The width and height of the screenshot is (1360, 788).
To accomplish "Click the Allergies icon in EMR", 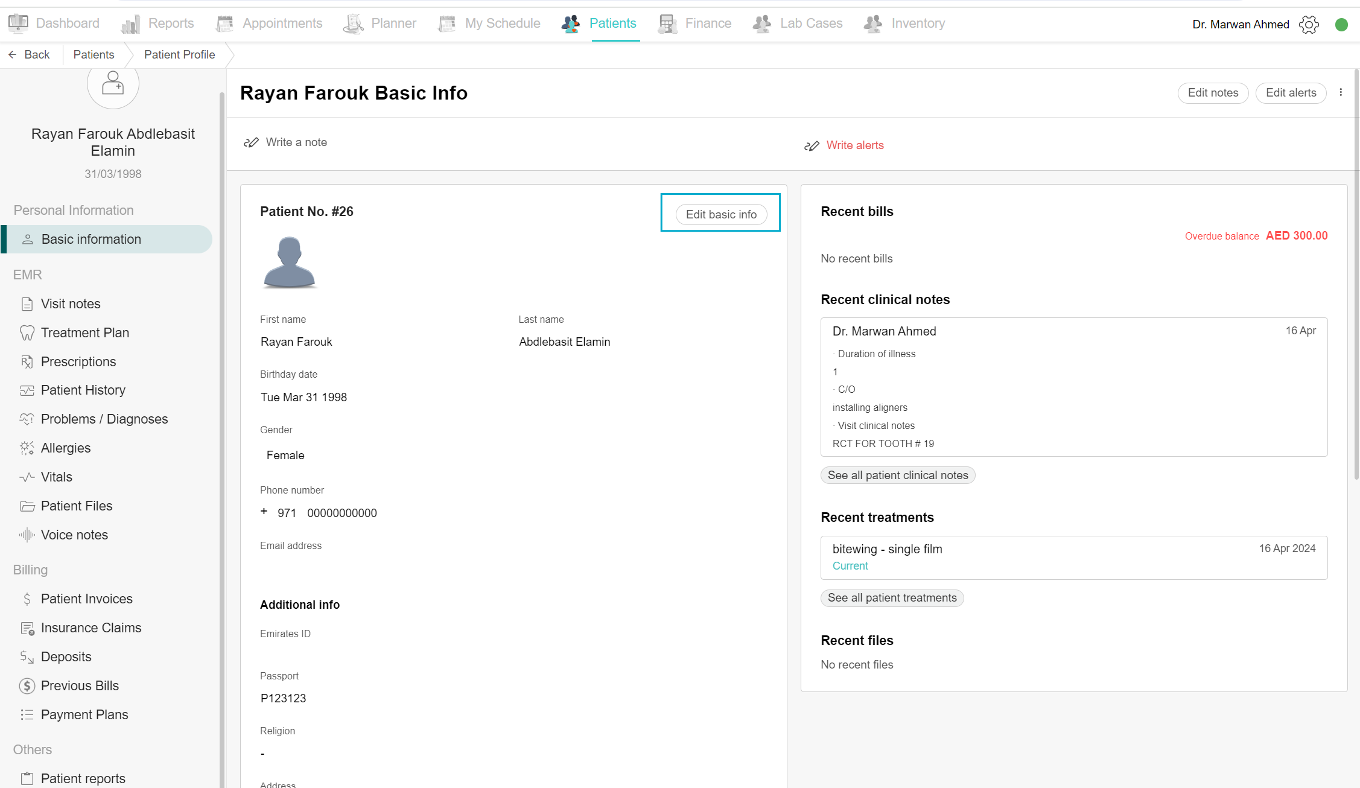I will (x=27, y=448).
